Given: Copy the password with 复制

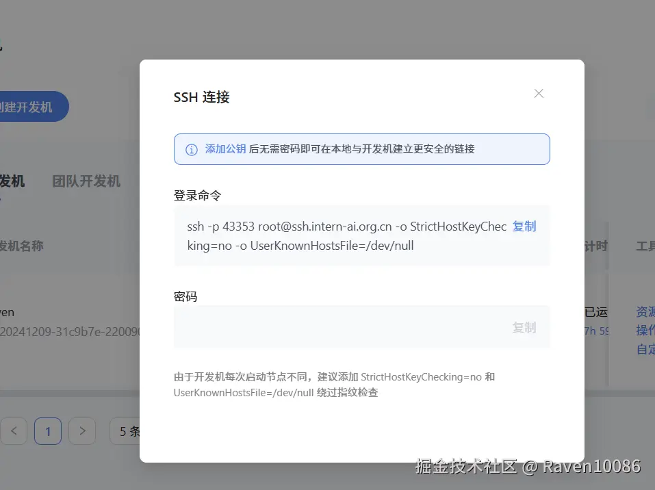Looking at the screenshot, I should click(x=524, y=328).
